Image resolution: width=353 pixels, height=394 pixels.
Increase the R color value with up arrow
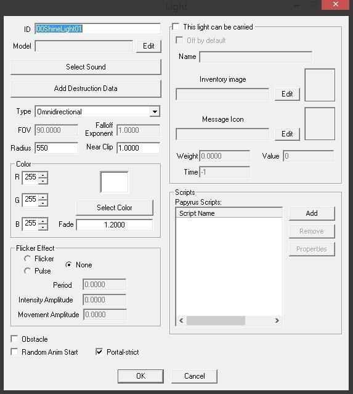coord(43,175)
